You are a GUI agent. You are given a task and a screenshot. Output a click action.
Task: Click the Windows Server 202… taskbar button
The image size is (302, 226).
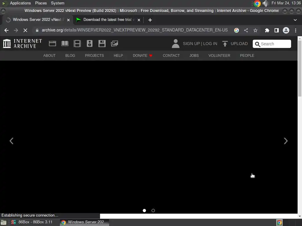85,222
